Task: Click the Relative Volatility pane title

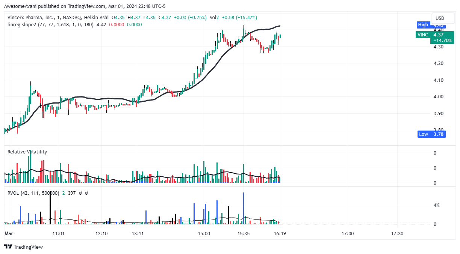Action: [27, 152]
